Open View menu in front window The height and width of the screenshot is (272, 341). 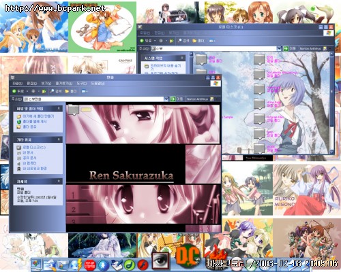click(x=46, y=84)
